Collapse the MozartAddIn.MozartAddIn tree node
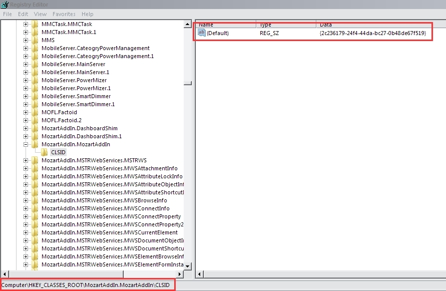Screen dimensions: 446x291 click(26, 144)
